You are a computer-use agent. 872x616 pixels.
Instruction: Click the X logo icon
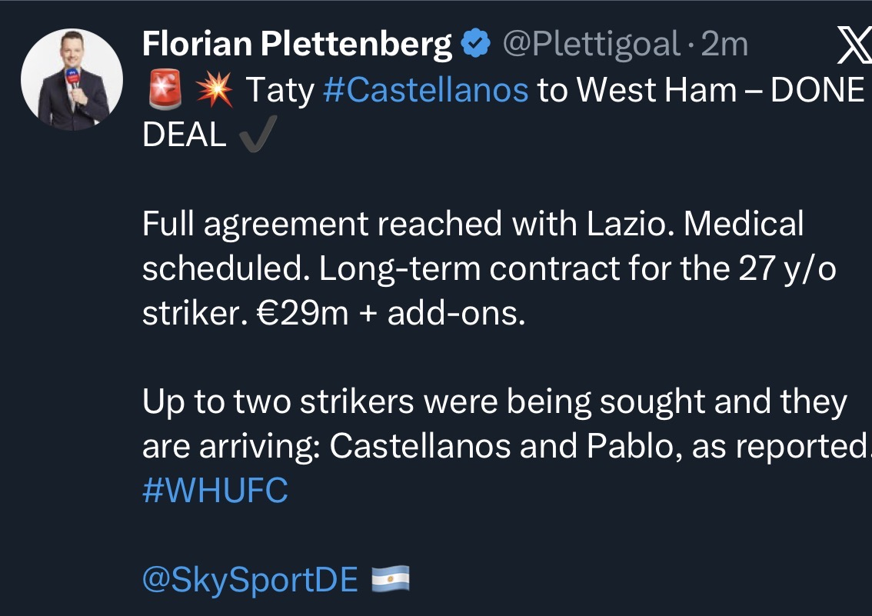854,47
